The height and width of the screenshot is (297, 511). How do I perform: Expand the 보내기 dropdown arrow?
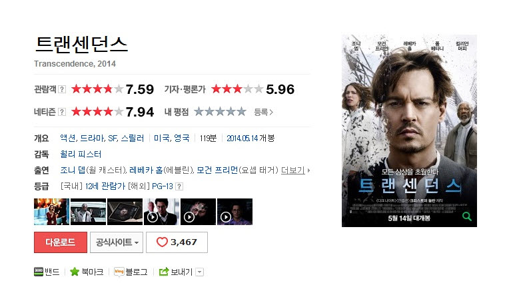point(200,272)
